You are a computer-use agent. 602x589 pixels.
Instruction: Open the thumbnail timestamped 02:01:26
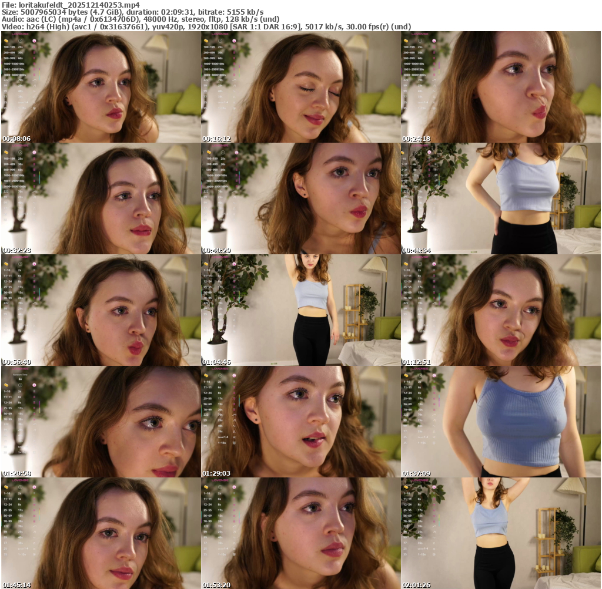tap(501, 533)
